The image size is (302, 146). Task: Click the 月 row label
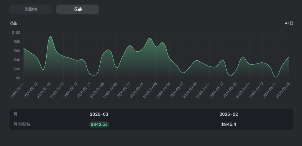pos(15,114)
